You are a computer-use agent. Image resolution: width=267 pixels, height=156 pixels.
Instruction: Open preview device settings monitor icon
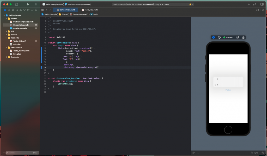coord(237,37)
